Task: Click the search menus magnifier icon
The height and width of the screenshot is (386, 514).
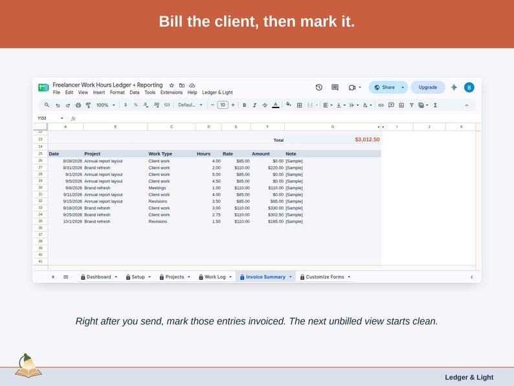Action: pyautogui.click(x=47, y=105)
